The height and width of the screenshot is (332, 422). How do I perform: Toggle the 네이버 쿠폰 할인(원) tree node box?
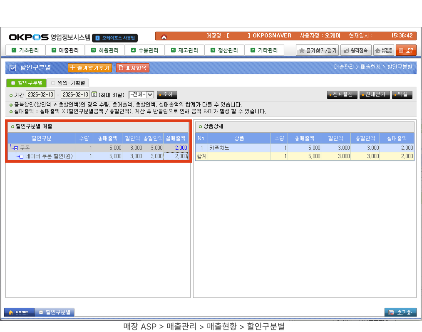coord(21,156)
